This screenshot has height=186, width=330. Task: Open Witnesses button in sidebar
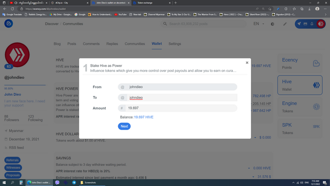point(13,167)
